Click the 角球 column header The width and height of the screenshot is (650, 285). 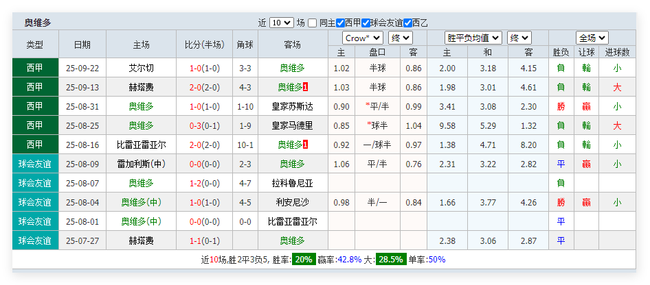pyautogui.click(x=245, y=45)
